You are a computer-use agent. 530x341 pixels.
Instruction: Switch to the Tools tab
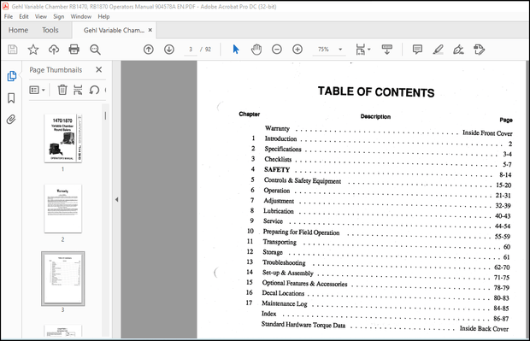(50, 30)
